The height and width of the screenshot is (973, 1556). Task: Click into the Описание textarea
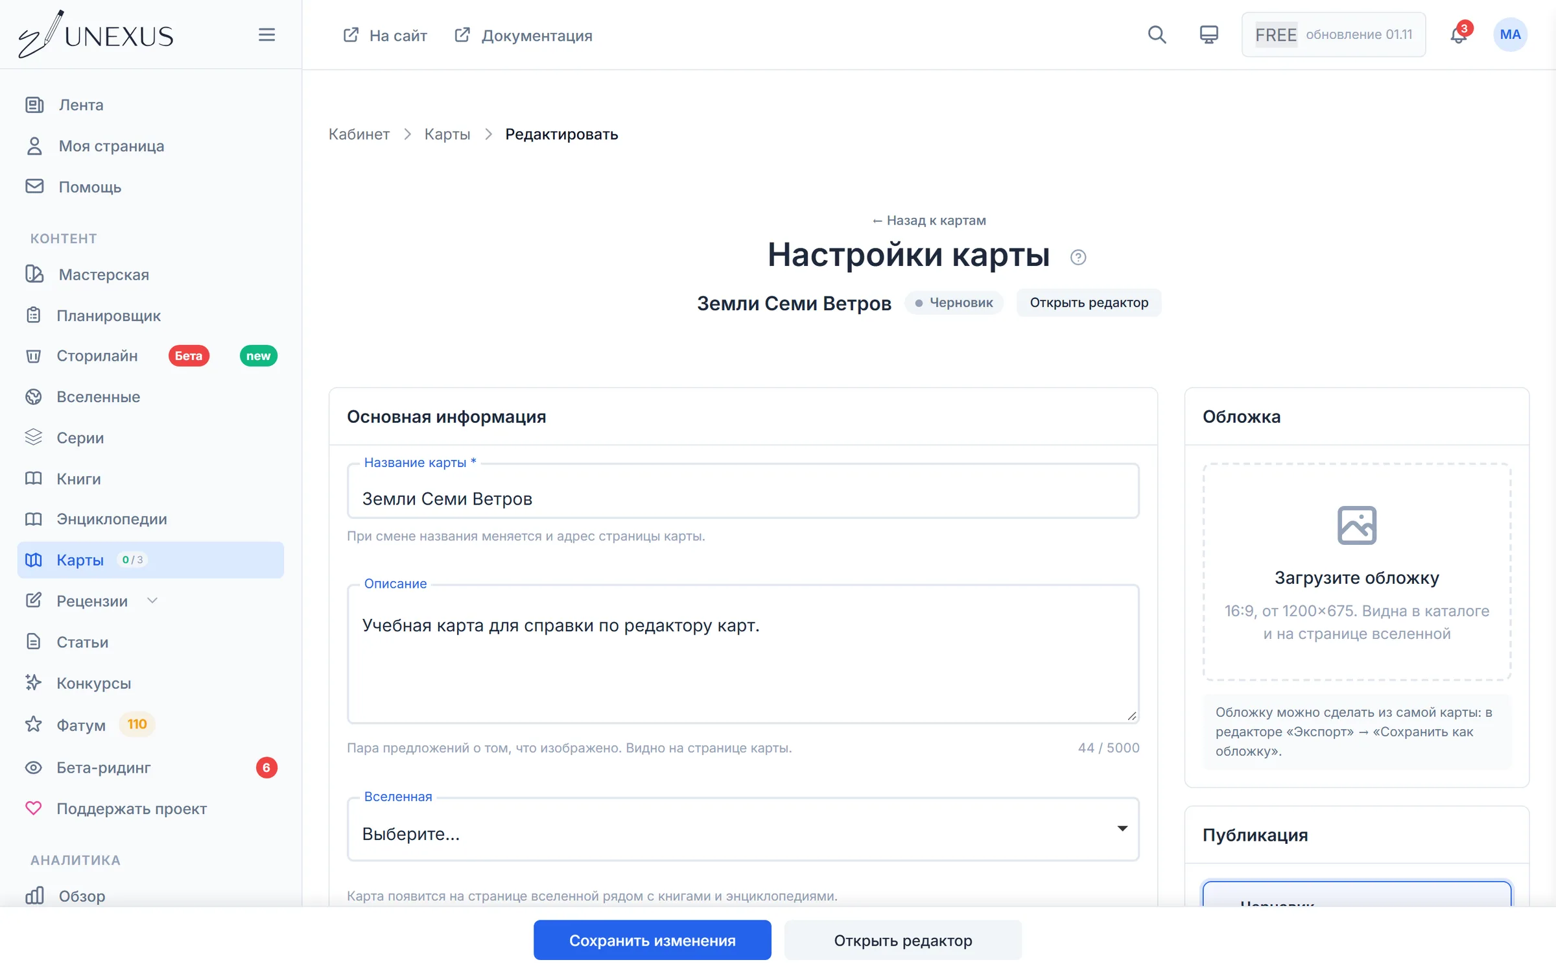743,654
